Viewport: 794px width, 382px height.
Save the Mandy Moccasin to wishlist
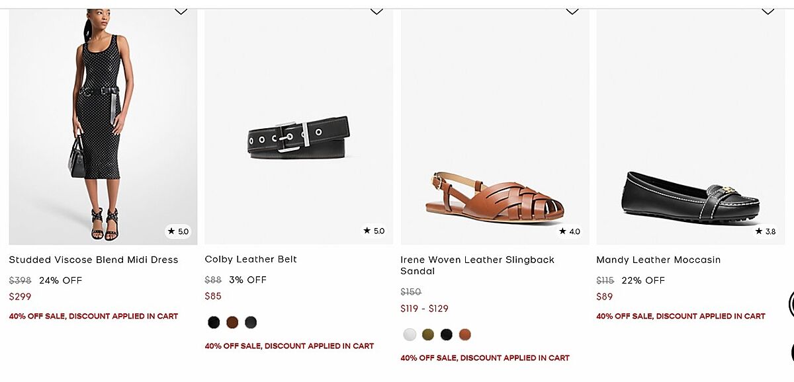tap(768, 11)
